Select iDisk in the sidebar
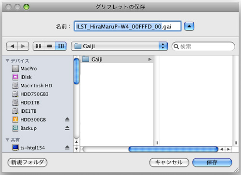241x175 pixels. tap(38, 77)
